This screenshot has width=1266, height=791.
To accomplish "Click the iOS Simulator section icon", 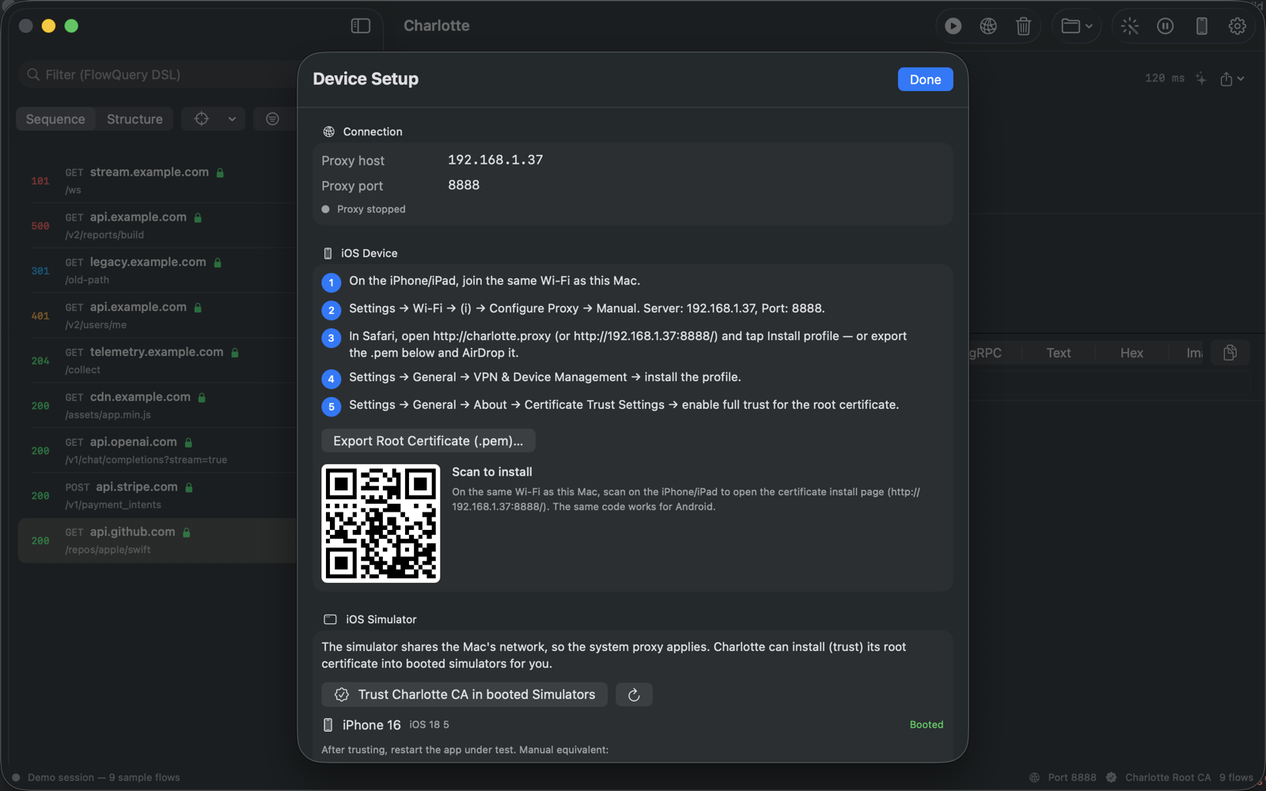I will [x=330, y=619].
